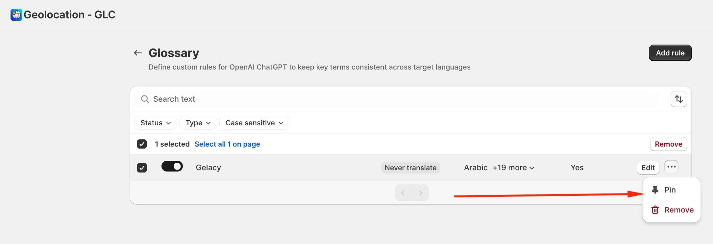713x244 pixels.
Task: Click the Search text input field
Action: [x=396, y=99]
